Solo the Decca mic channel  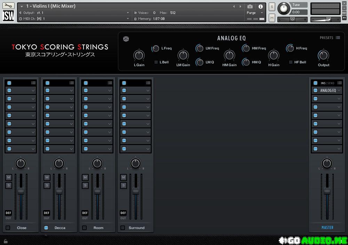(47, 185)
